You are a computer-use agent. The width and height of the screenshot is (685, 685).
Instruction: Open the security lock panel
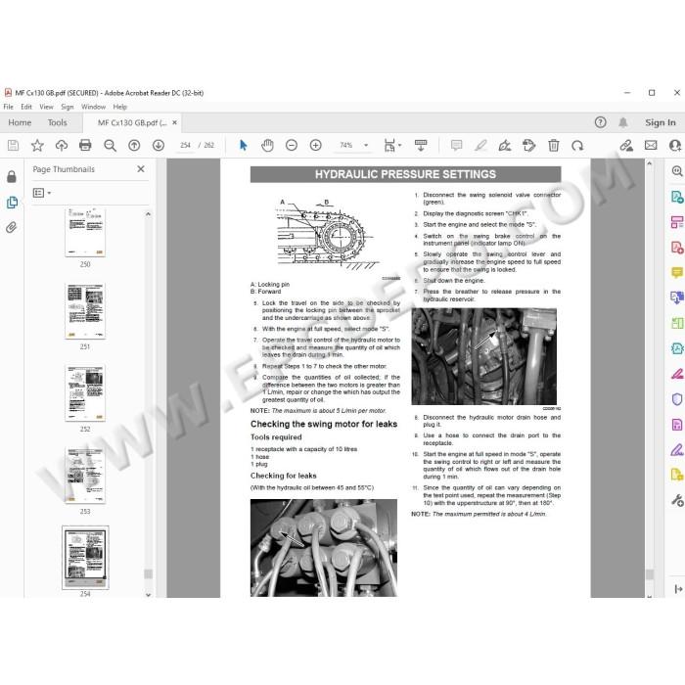[x=12, y=176]
